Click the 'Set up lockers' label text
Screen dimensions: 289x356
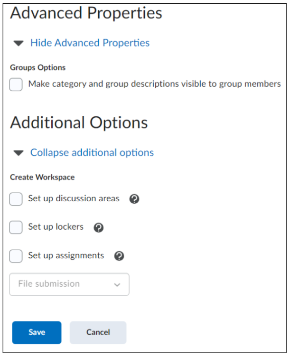coord(56,227)
